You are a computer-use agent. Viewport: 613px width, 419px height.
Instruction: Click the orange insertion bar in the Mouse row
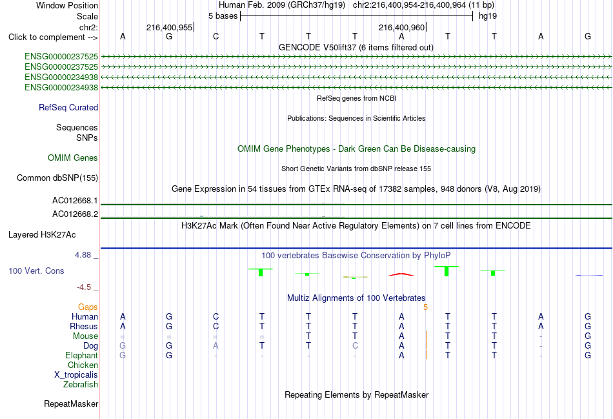[426, 335]
